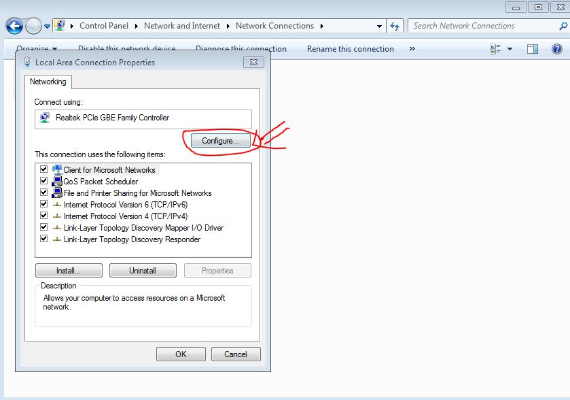Select the Networking tab

coord(48,82)
